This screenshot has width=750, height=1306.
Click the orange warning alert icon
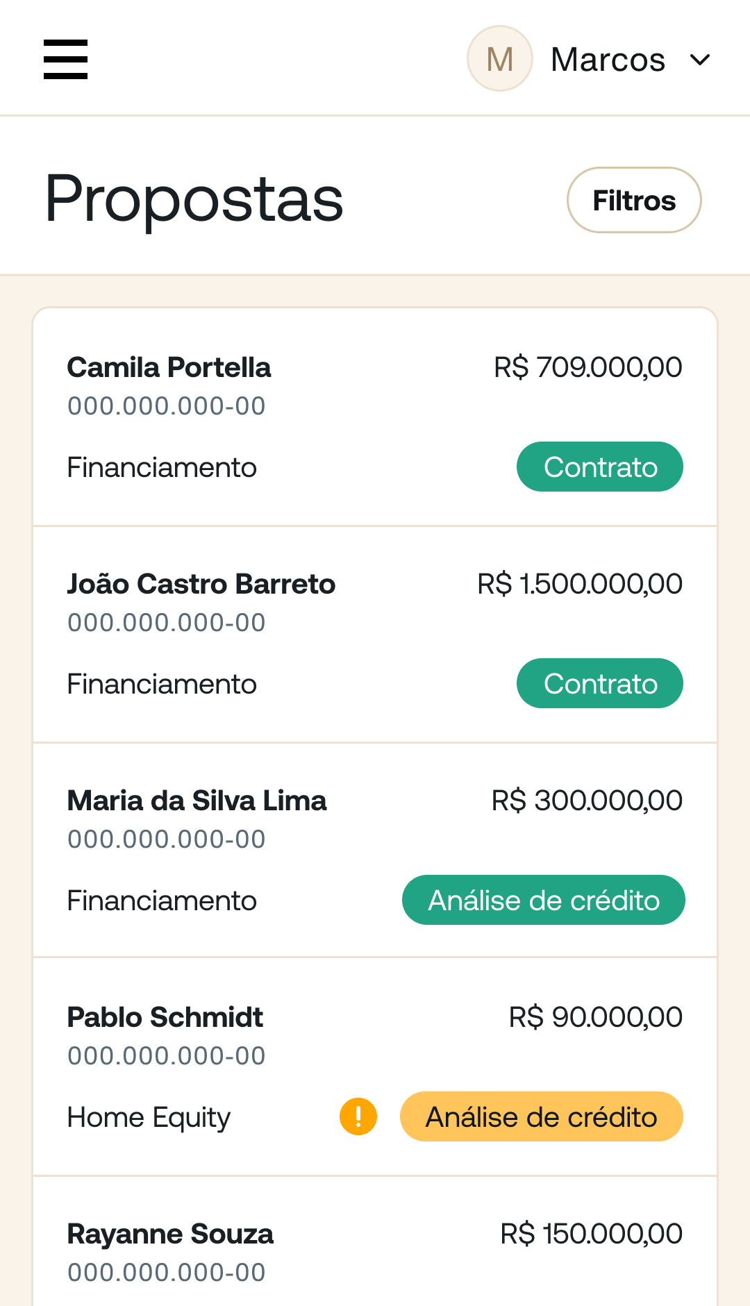[x=358, y=1116]
